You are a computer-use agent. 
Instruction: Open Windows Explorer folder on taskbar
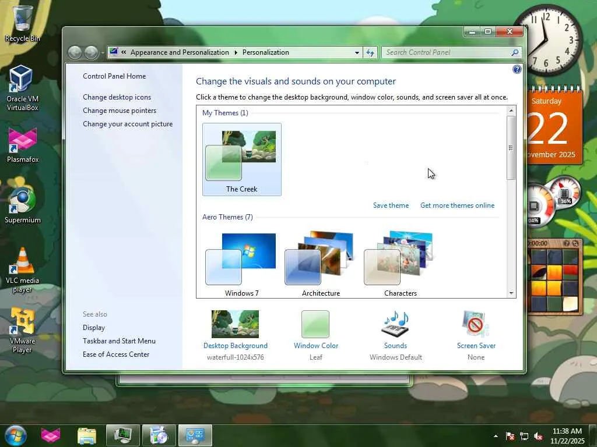click(x=87, y=435)
